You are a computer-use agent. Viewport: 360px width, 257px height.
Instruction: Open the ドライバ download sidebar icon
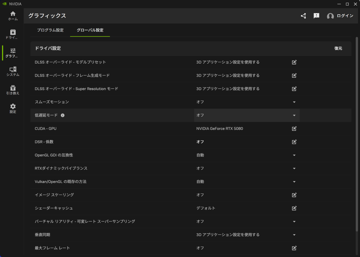(x=13, y=34)
